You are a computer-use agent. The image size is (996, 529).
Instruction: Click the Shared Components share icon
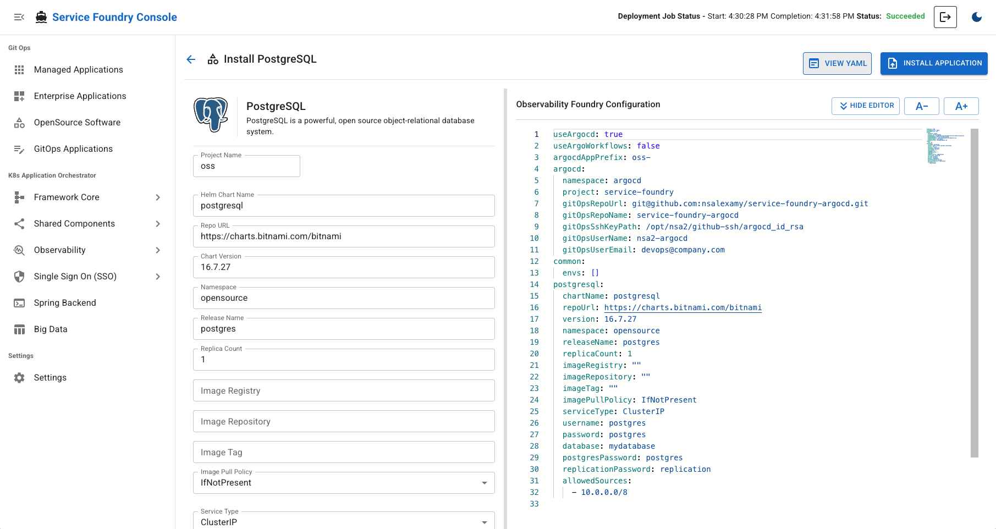pyautogui.click(x=19, y=224)
